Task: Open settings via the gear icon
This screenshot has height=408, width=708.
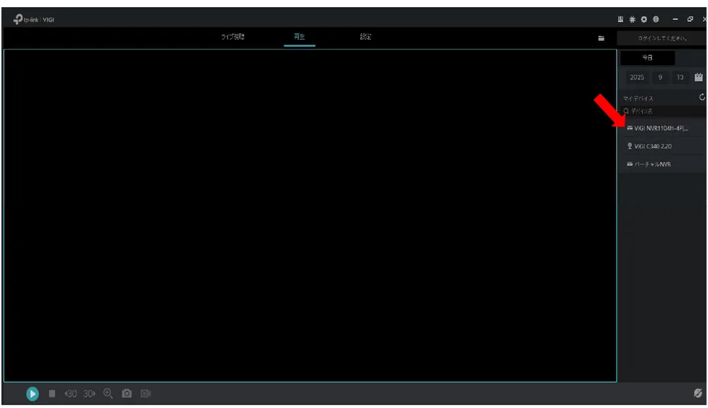Action: [644, 19]
